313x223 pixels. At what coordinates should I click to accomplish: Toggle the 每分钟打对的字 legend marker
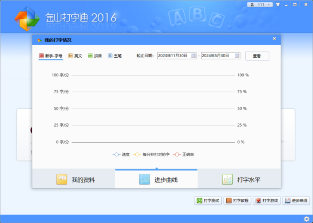pyautogui.click(x=137, y=154)
